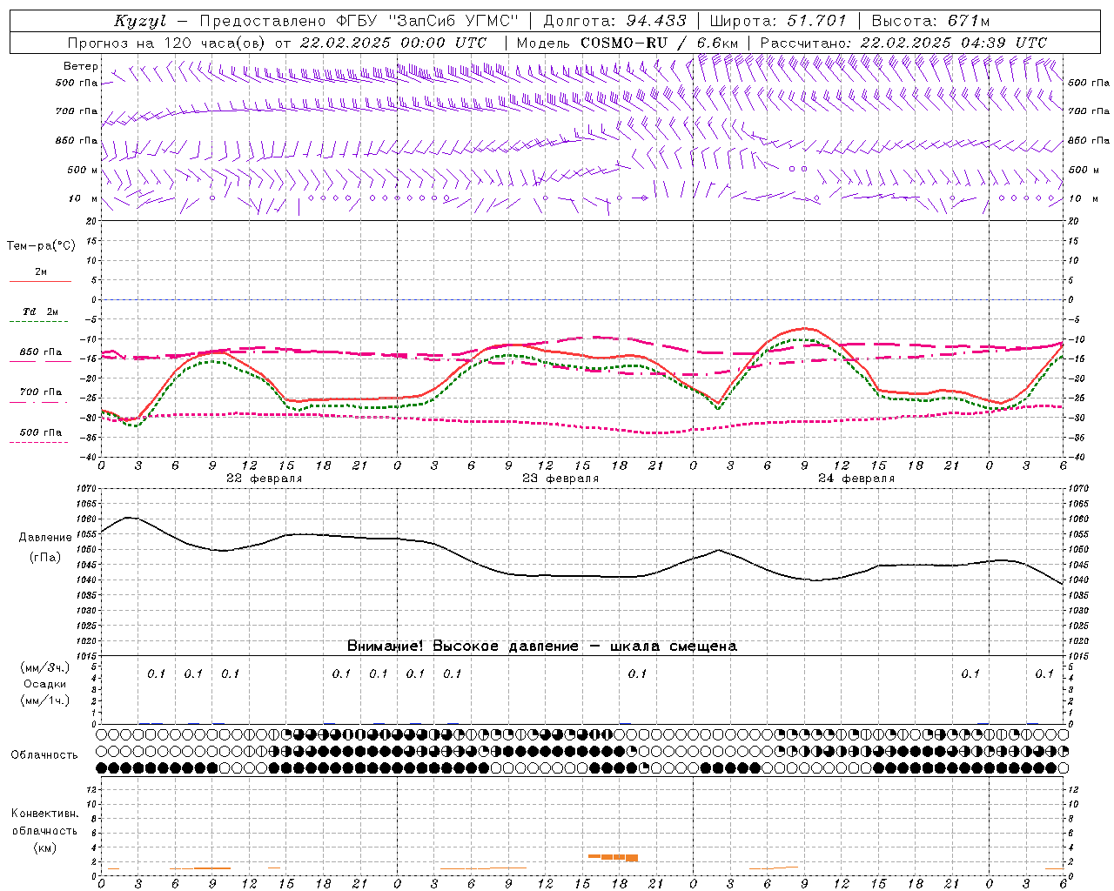
Task: Click the 24 февраля date label
Action: 856,479
